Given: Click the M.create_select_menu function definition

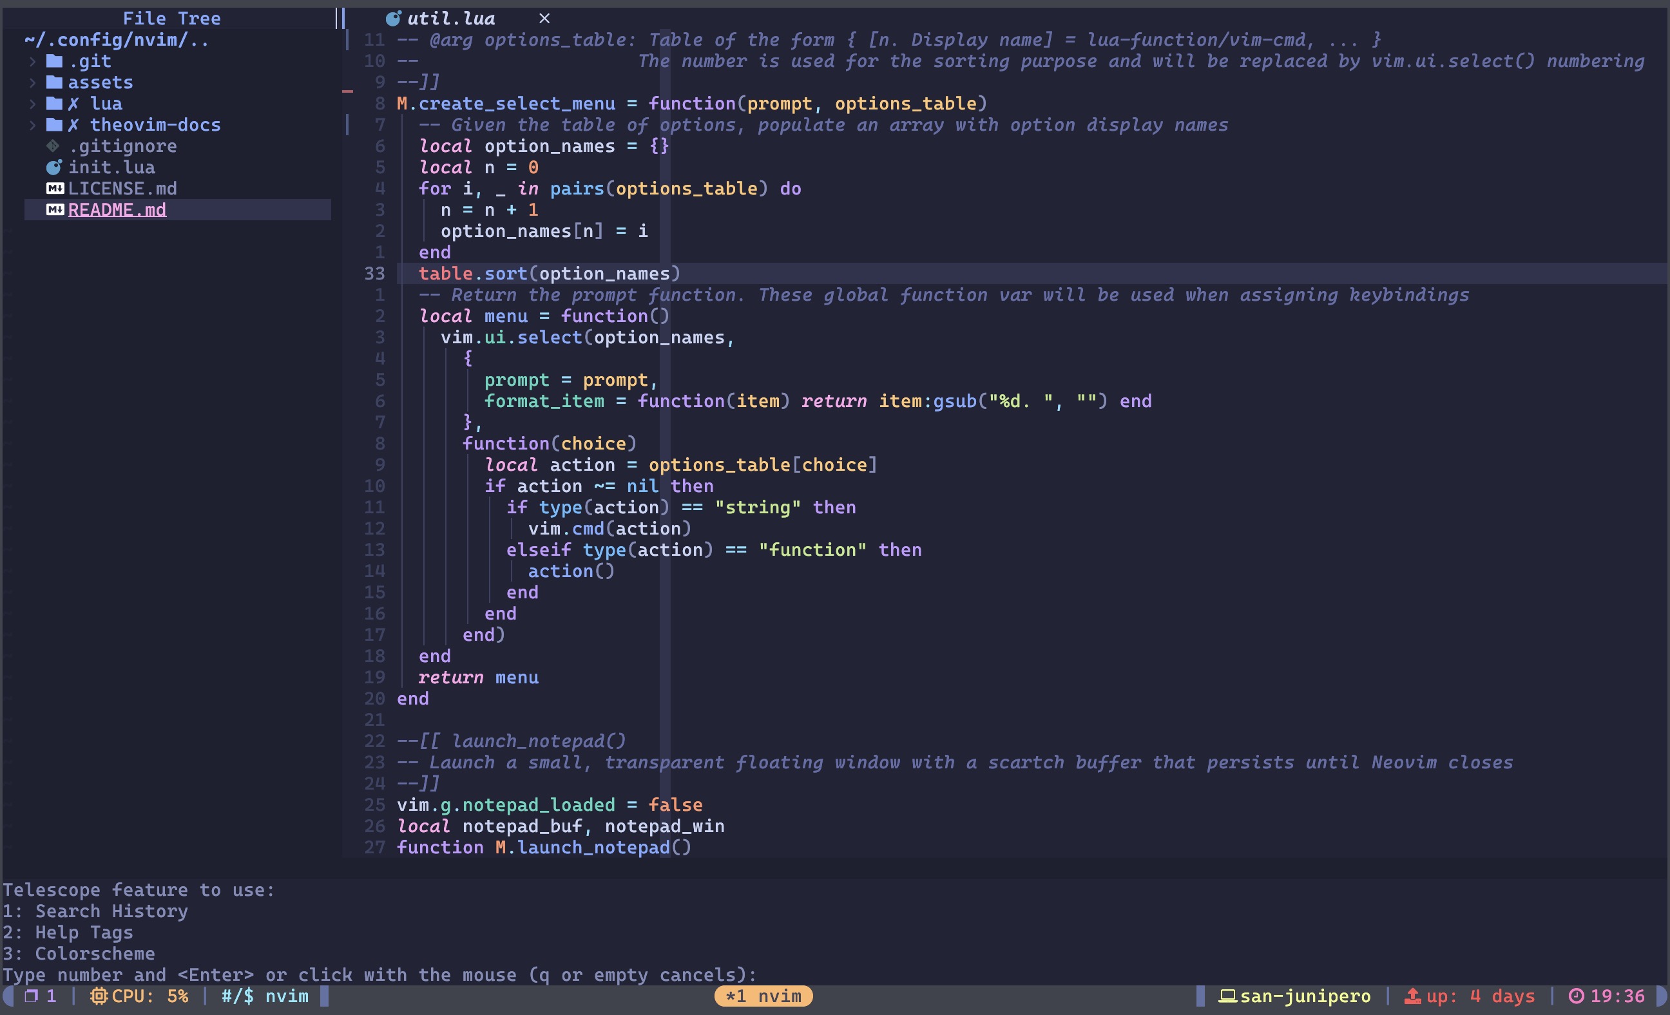Looking at the screenshot, I should [x=692, y=104].
